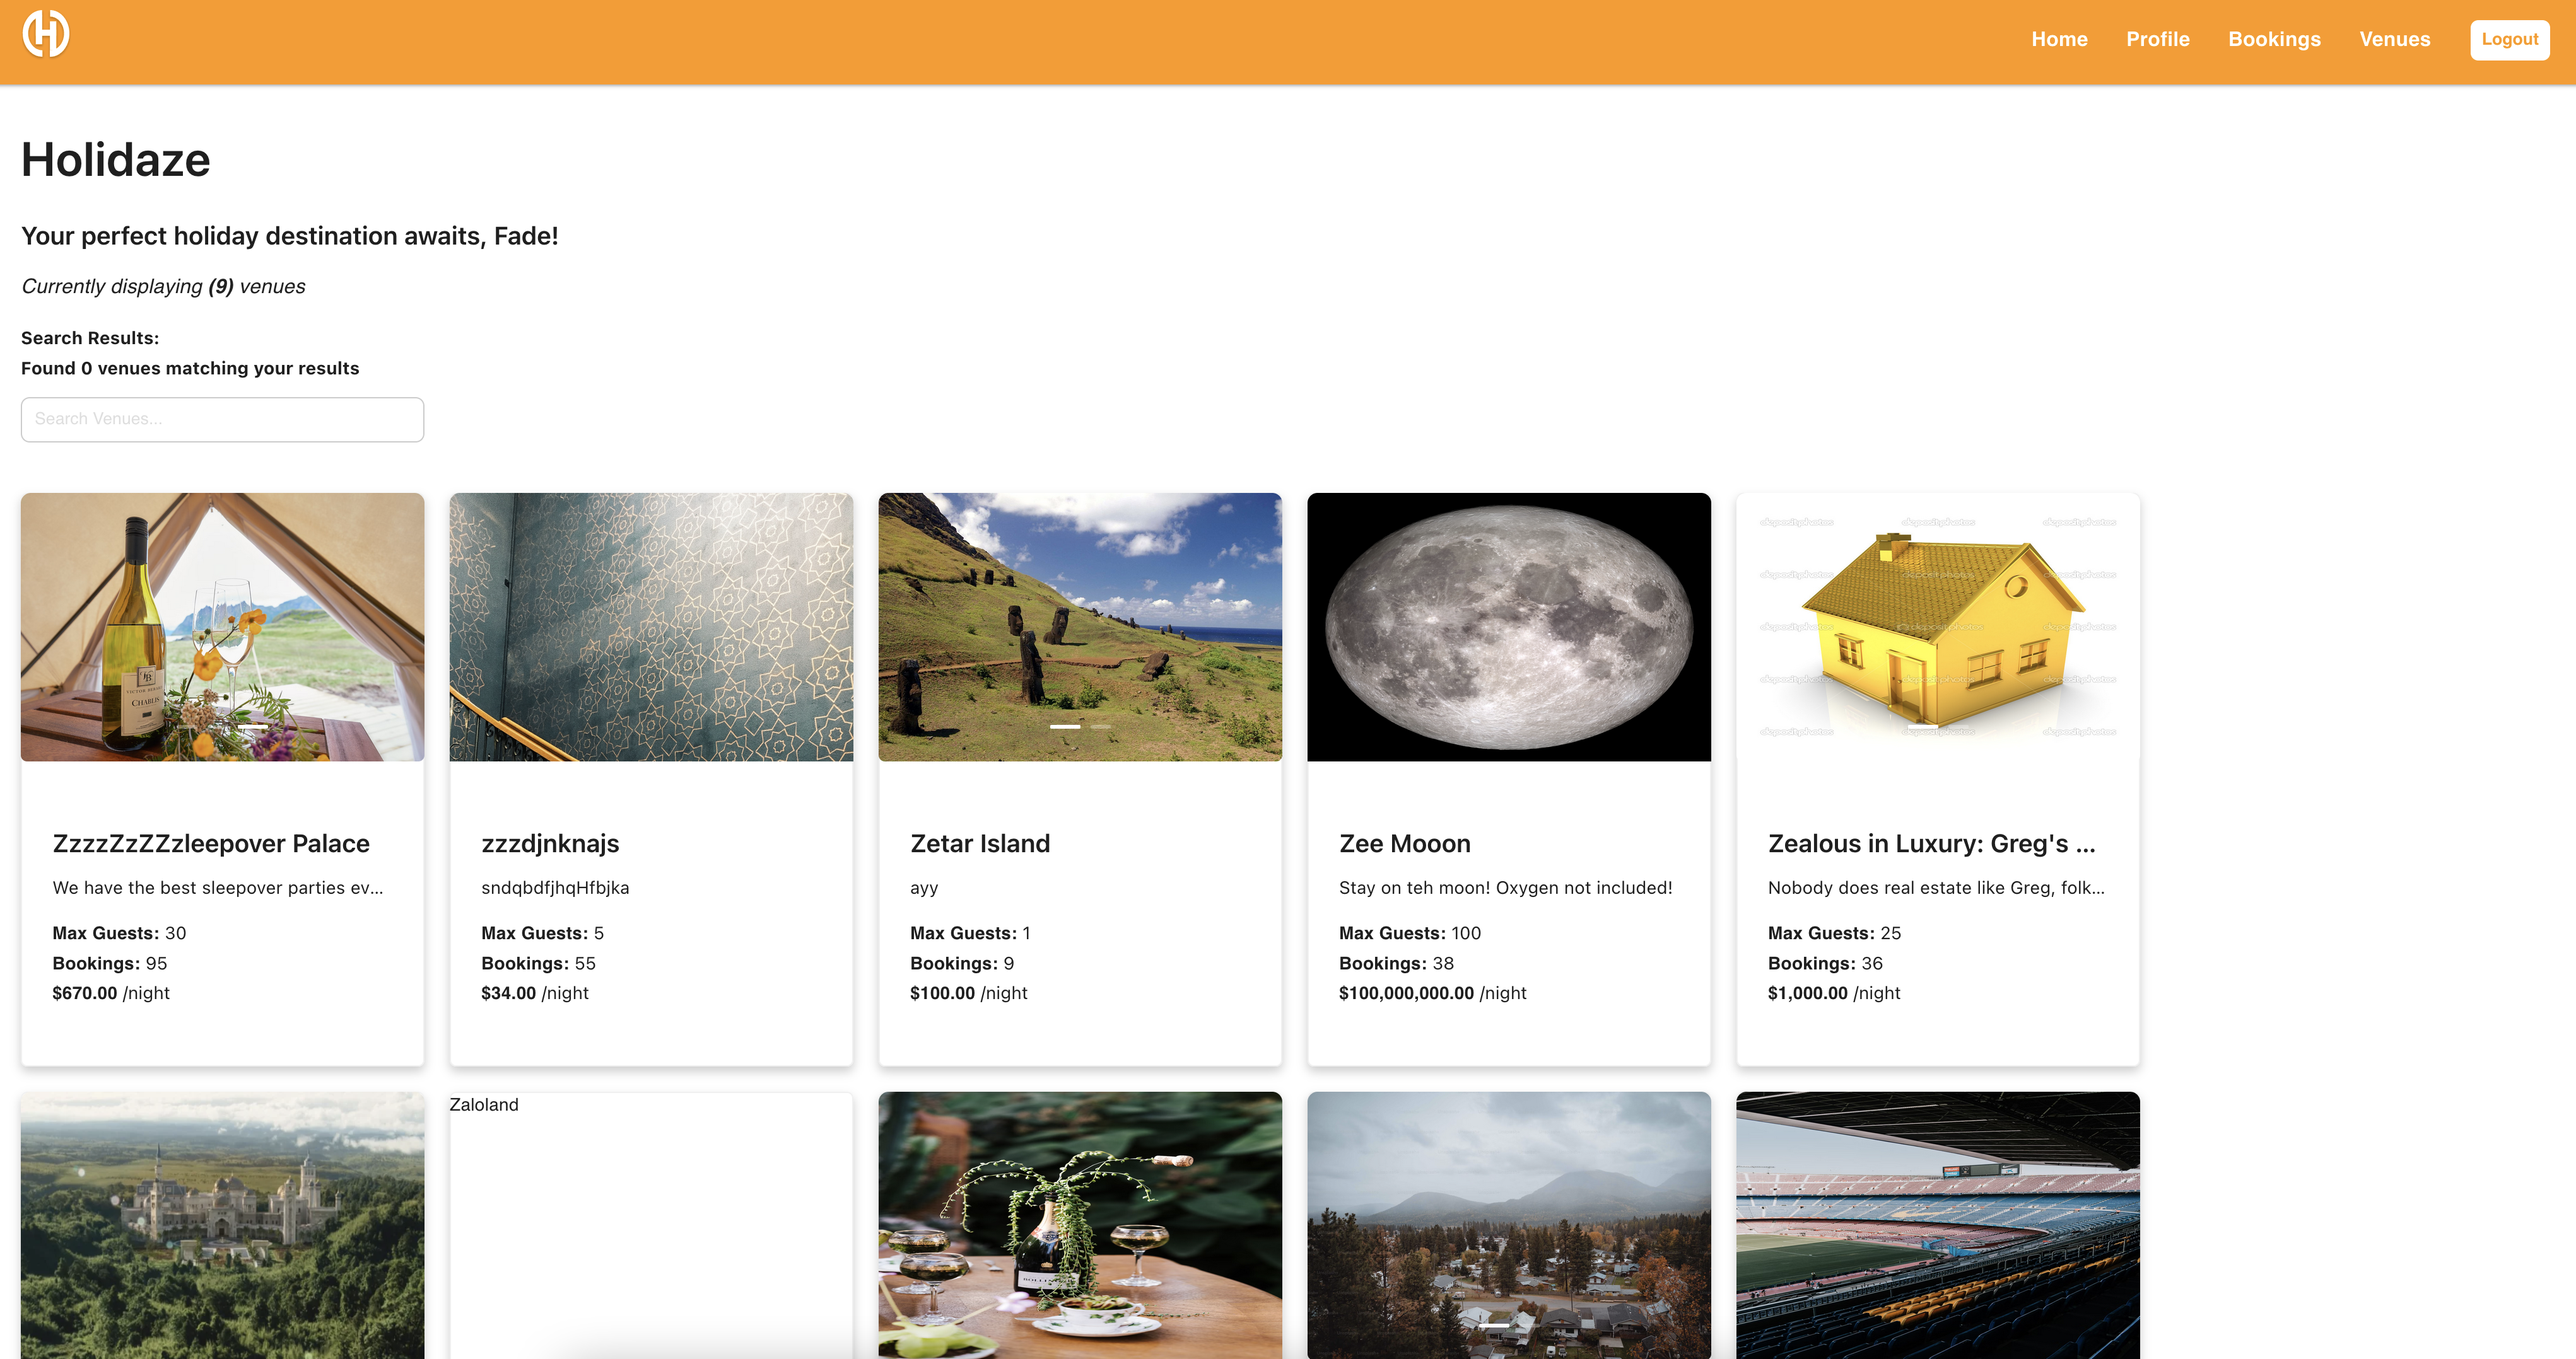2576x1359 pixels.
Task: Select the stadium venue photo
Action: [x=1937, y=1224]
